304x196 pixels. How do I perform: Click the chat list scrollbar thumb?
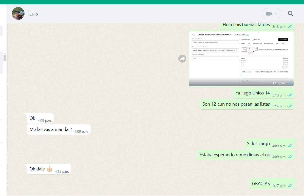5,58
